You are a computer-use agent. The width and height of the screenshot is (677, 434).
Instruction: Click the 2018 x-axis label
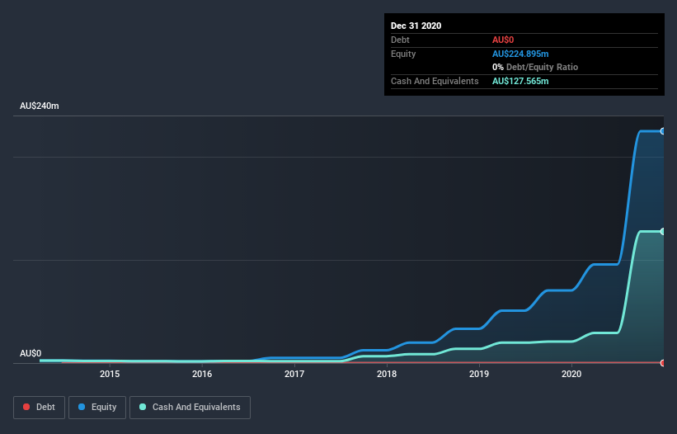(387, 374)
